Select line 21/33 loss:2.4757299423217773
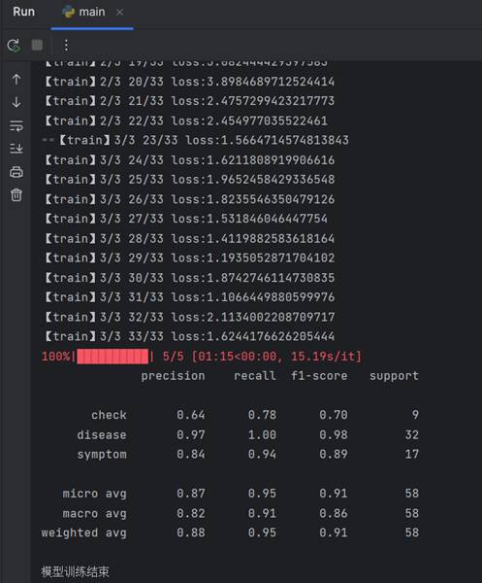Screen dimensions: 482x583 189,101
